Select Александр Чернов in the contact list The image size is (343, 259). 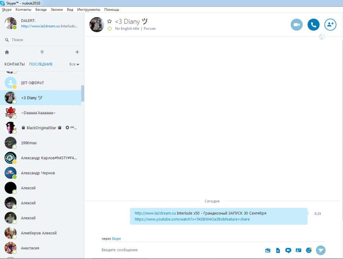point(38,173)
